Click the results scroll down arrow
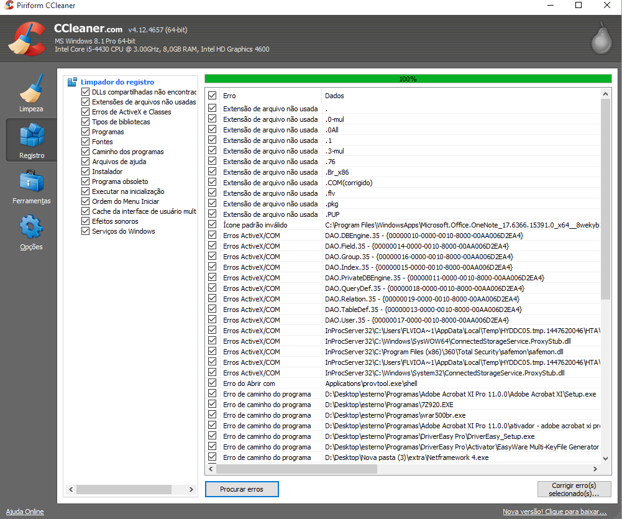The height and width of the screenshot is (519, 622). tap(605, 458)
